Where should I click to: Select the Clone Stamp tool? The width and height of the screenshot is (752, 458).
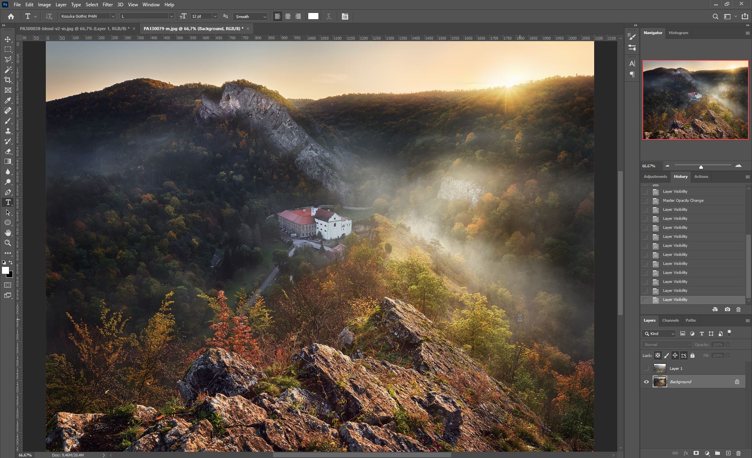[8, 131]
